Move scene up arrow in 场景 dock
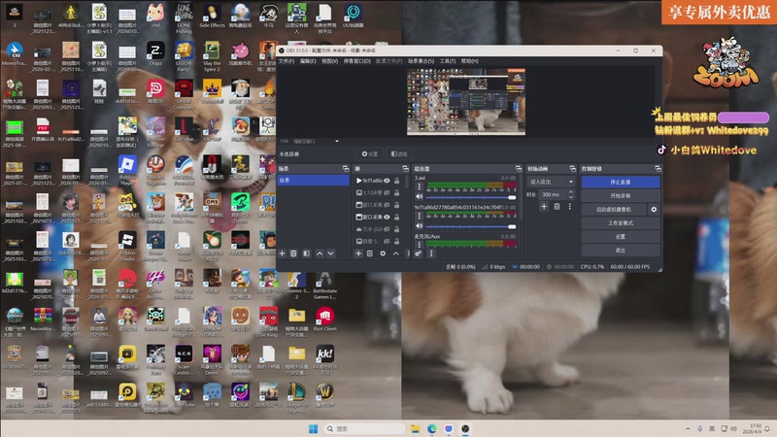Image resolution: width=777 pixels, height=437 pixels. coord(320,253)
